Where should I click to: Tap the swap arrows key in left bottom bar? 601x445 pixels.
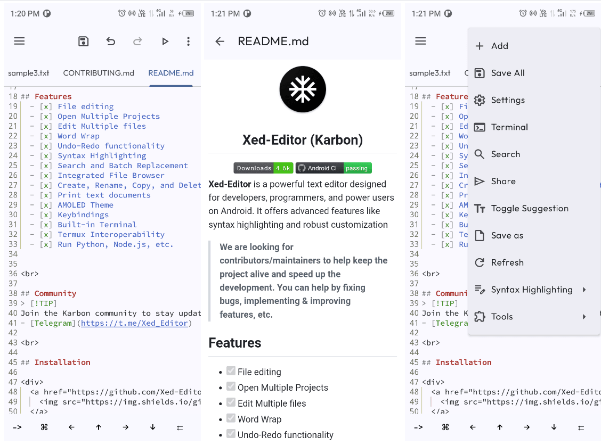click(180, 427)
